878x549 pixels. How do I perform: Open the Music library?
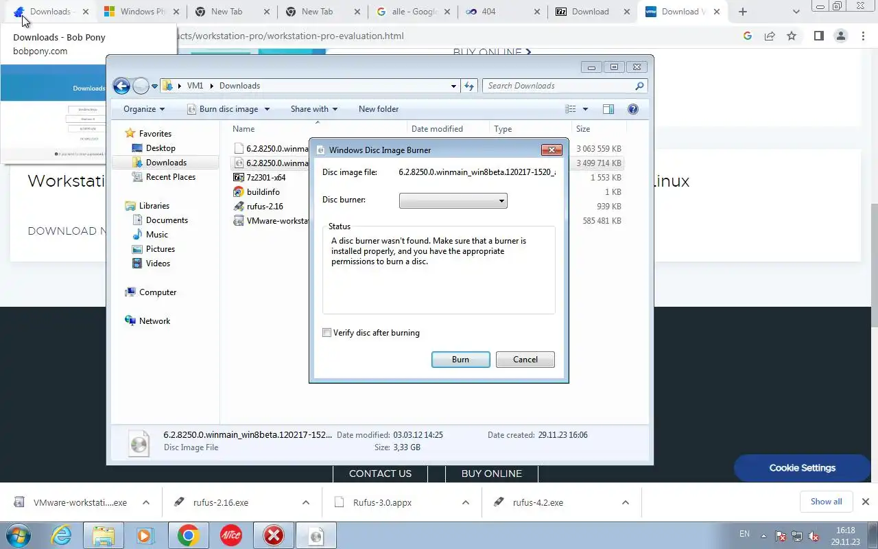156,235
